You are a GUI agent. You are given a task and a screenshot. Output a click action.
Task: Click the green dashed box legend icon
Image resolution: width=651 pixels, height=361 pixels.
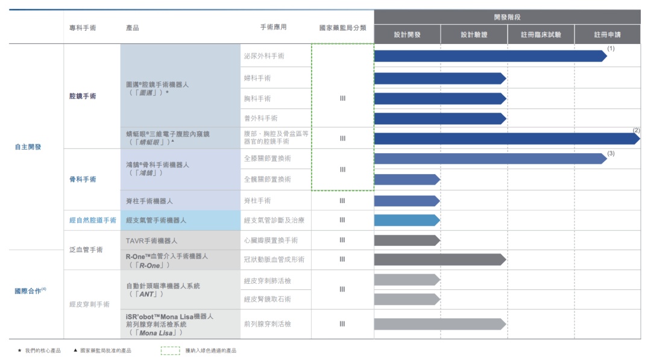[x=170, y=350]
